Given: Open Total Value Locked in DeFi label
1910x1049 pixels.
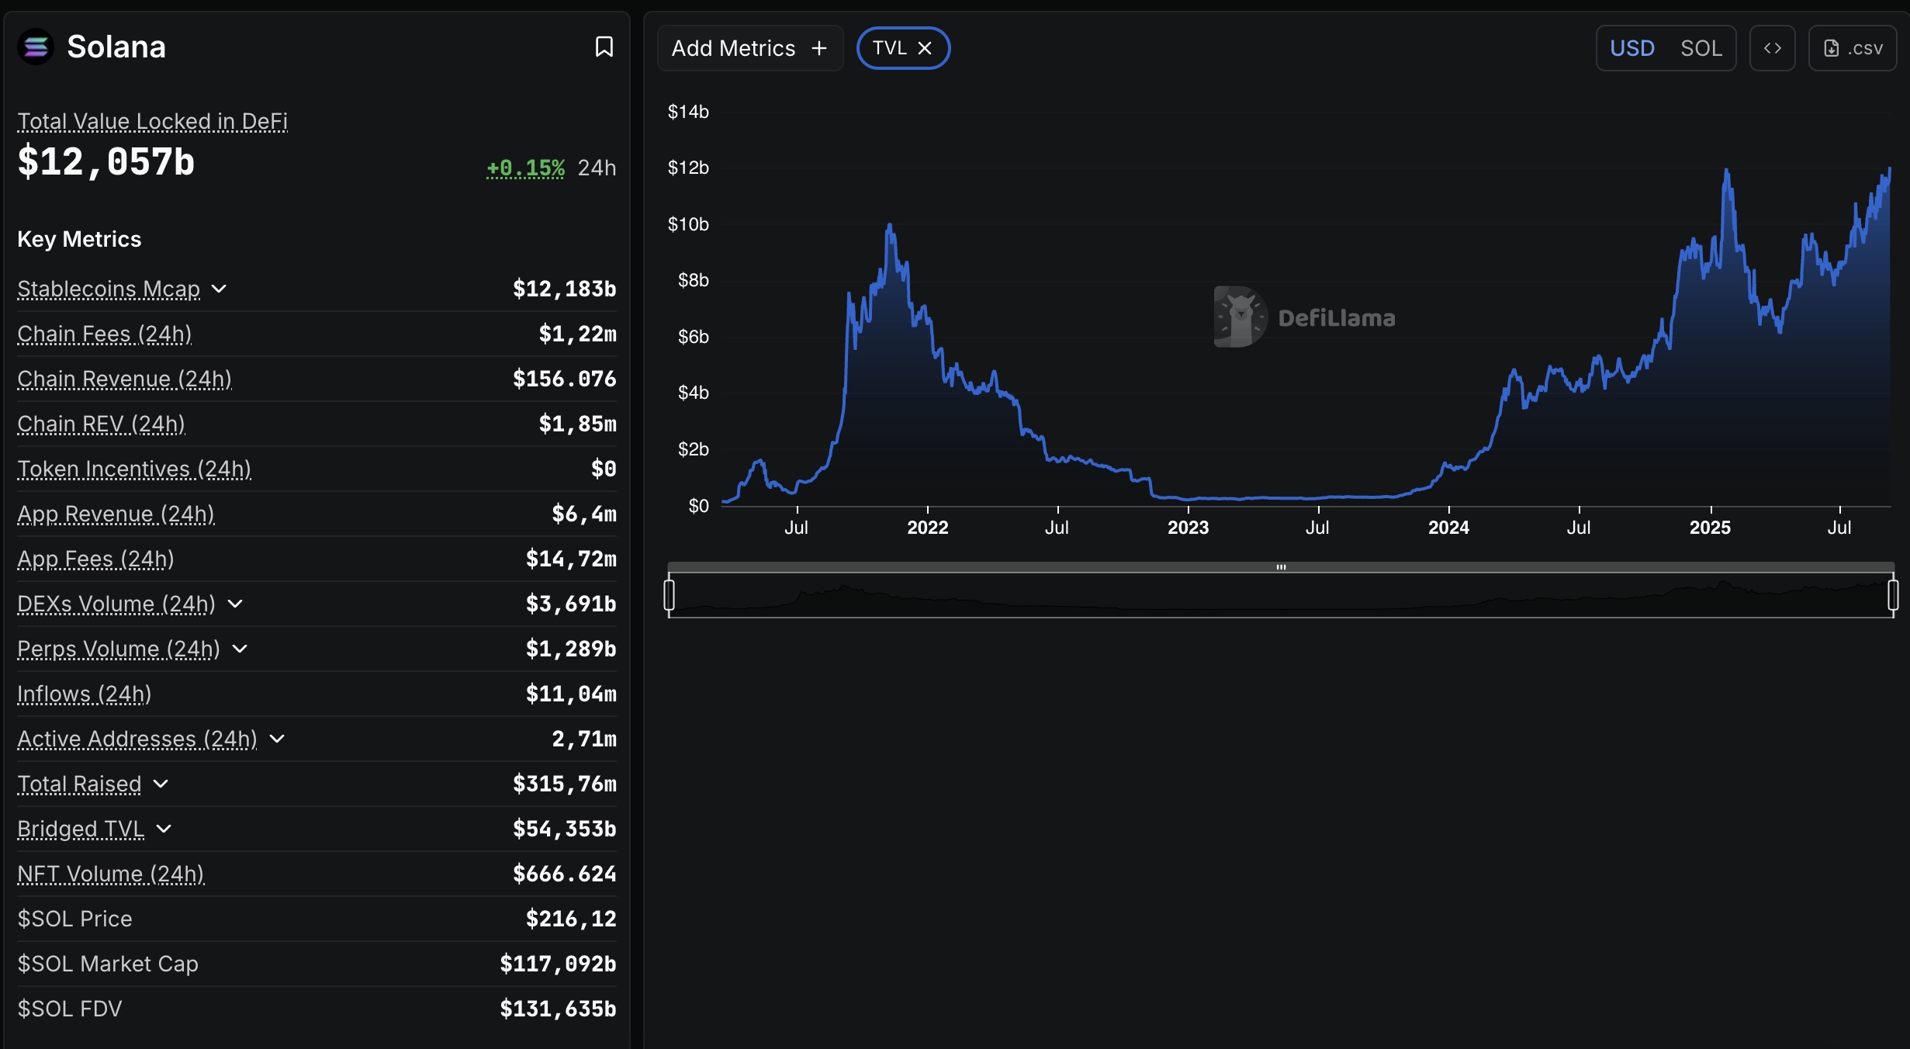Looking at the screenshot, I should pos(152,121).
